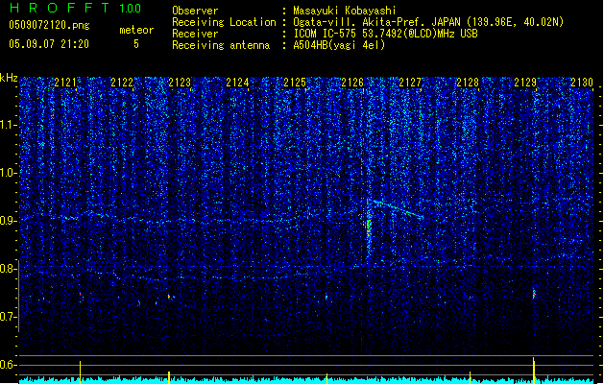604x384 pixels.
Task: Select the ICOM IC-575 53.7492 MHz USB text
Action: tap(385, 34)
